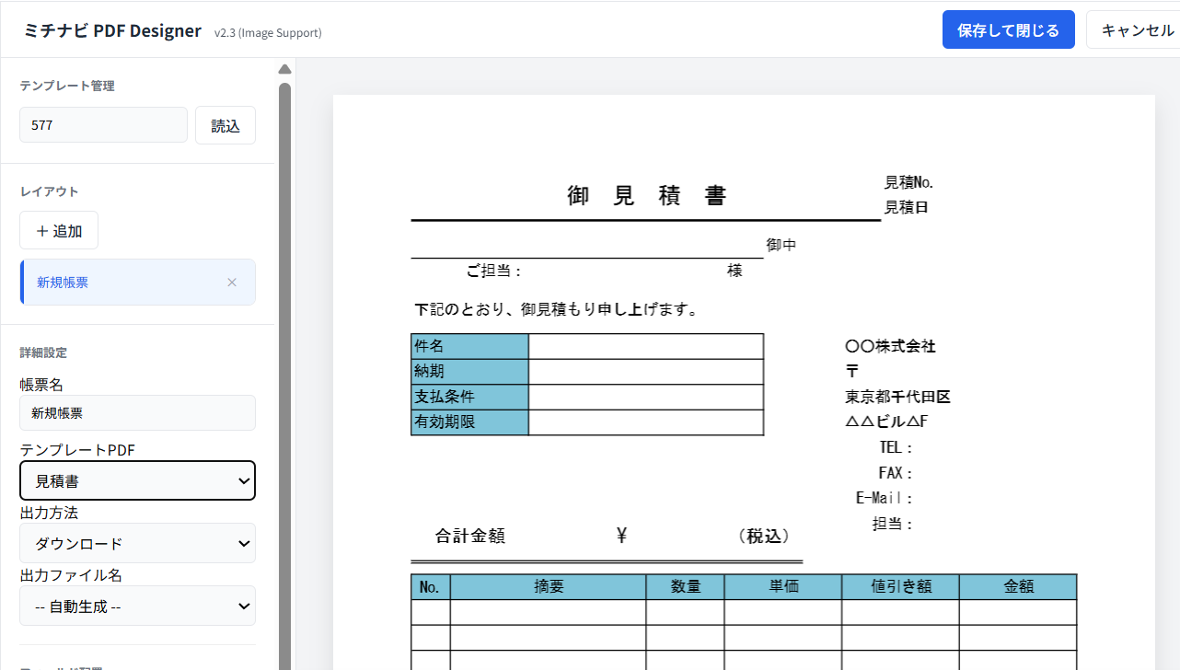Click the 値引き額 column header
1180x670 pixels.
901,586
